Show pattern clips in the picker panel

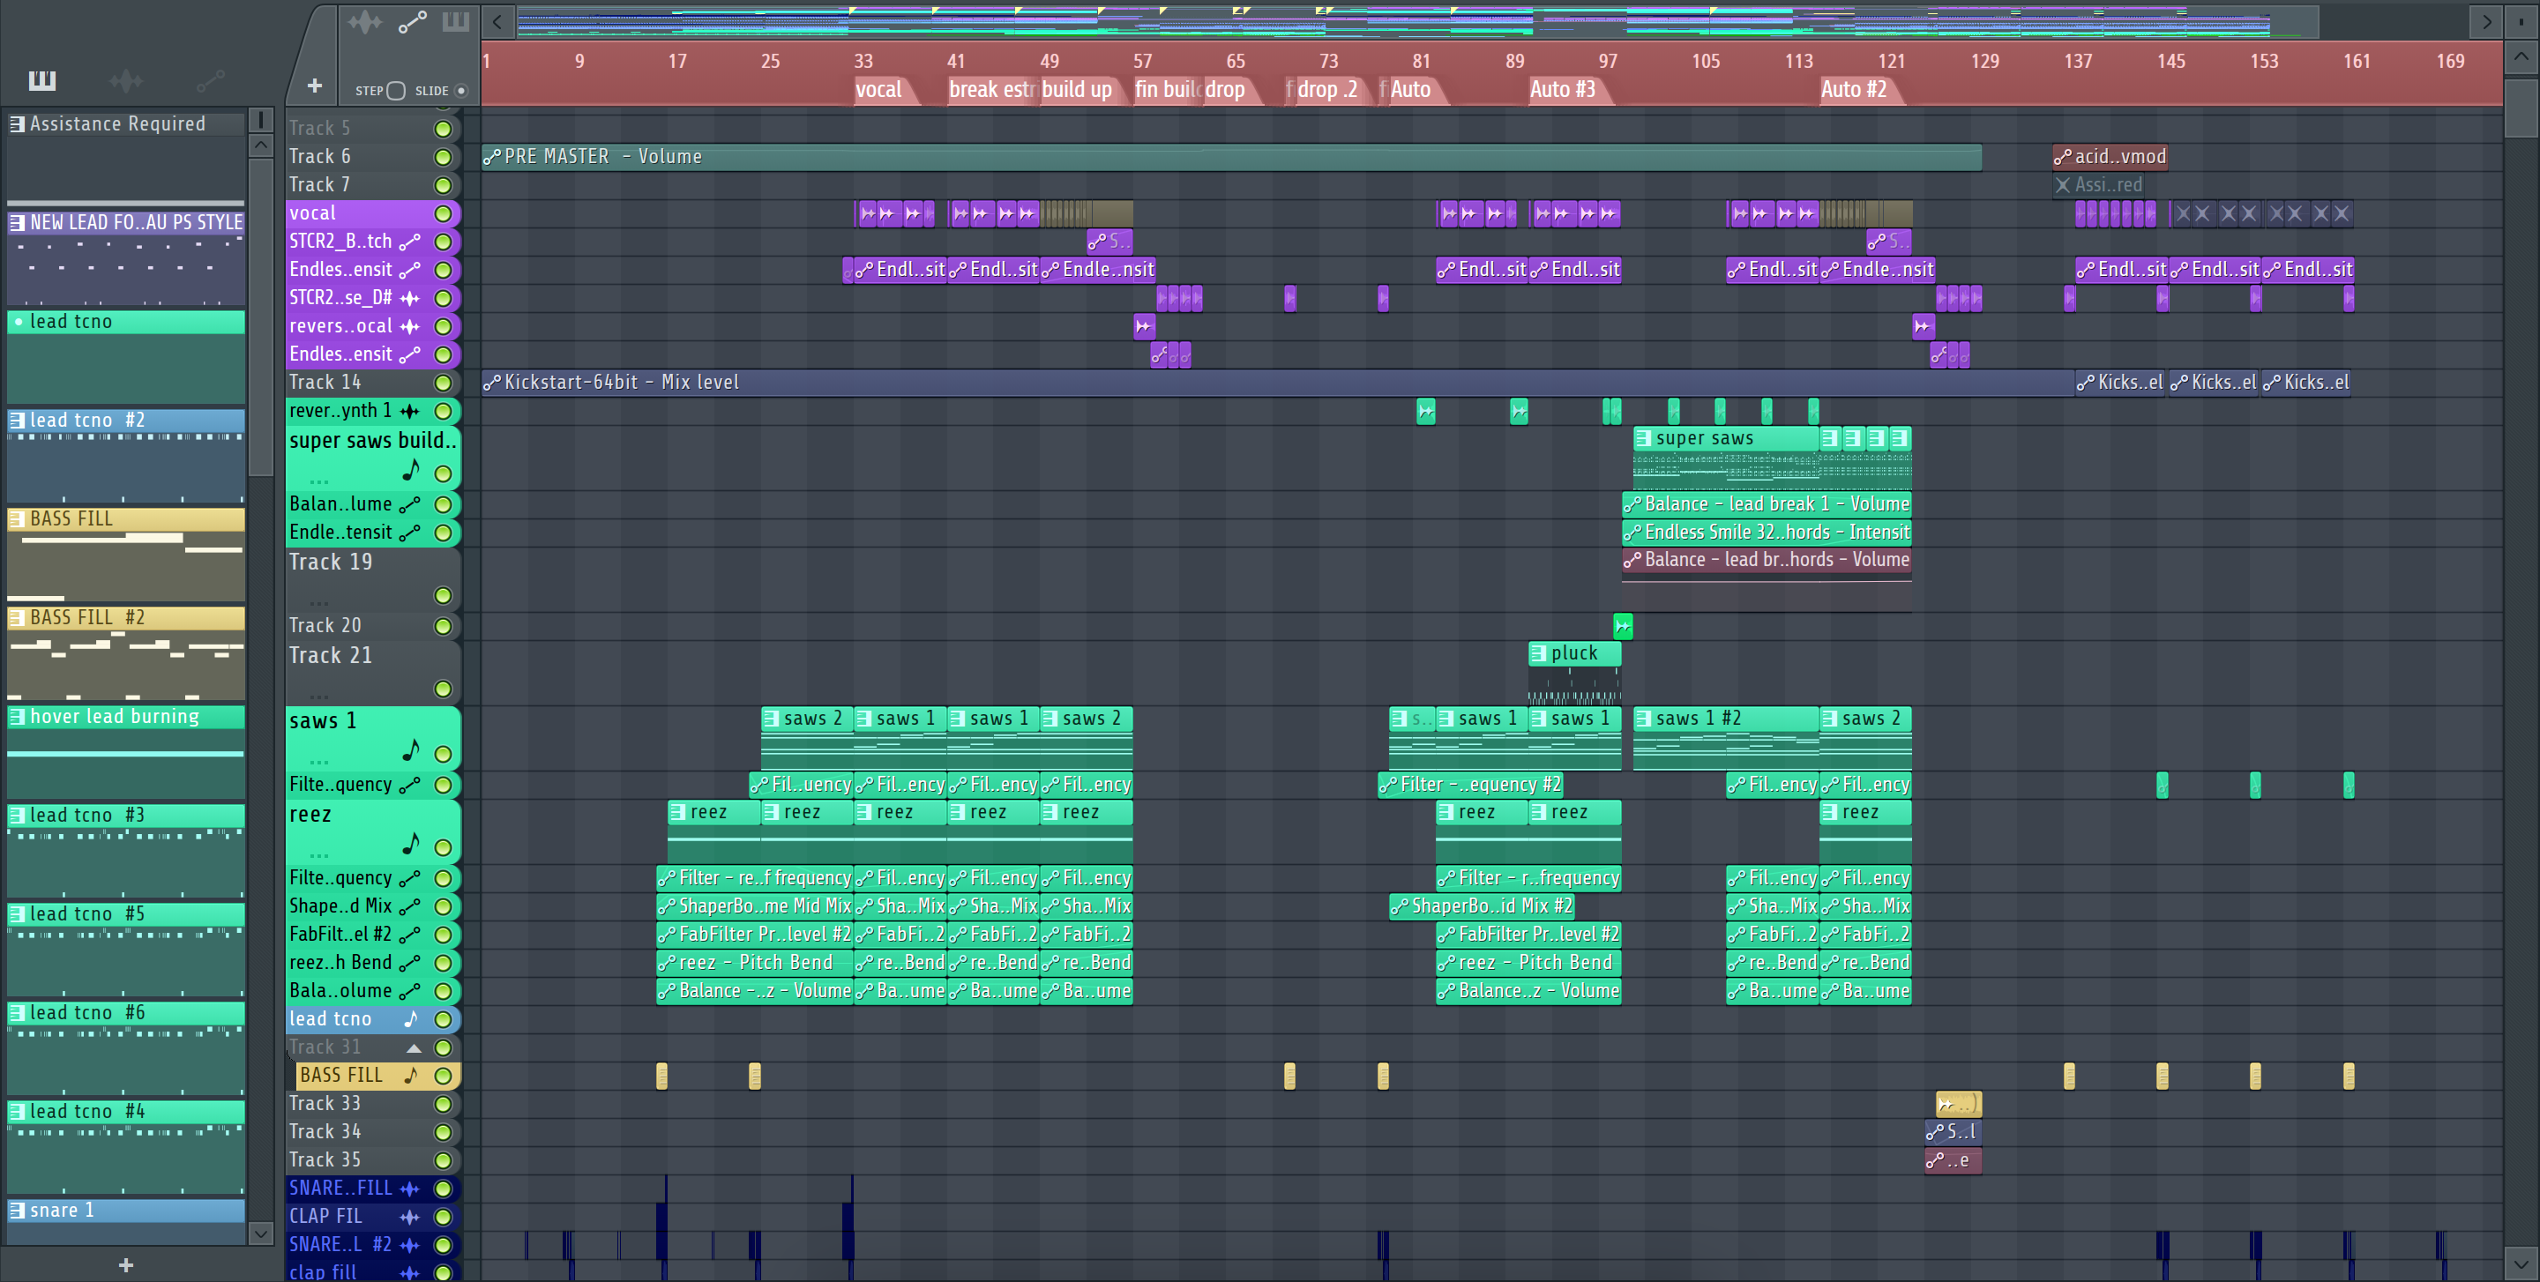(41, 81)
